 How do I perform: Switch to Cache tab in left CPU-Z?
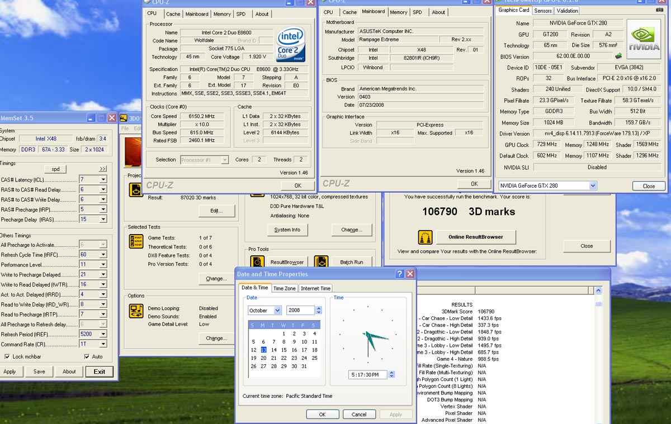coord(173,14)
